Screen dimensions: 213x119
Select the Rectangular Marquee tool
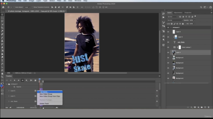coord(2,18)
